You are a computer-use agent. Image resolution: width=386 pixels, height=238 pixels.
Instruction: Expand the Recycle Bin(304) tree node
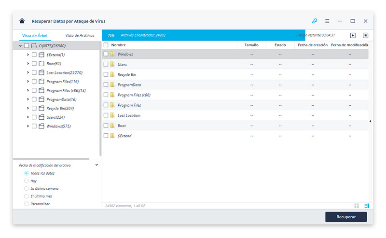coord(28,108)
